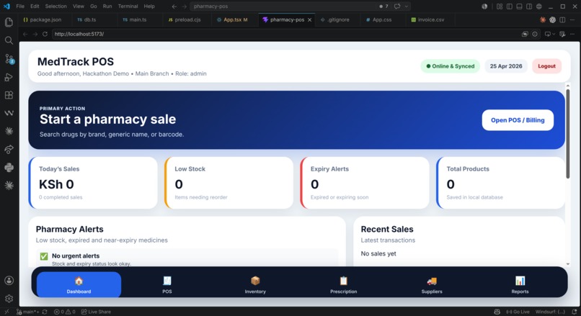The width and height of the screenshot is (581, 316).
Task: Click the page vertical scrollbar thumb
Action: 567,133
